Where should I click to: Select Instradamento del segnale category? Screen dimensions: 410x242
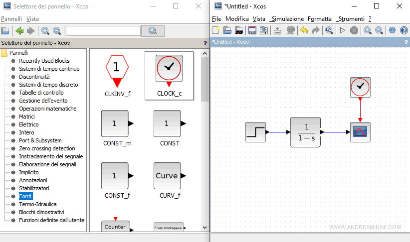click(51, 156)
